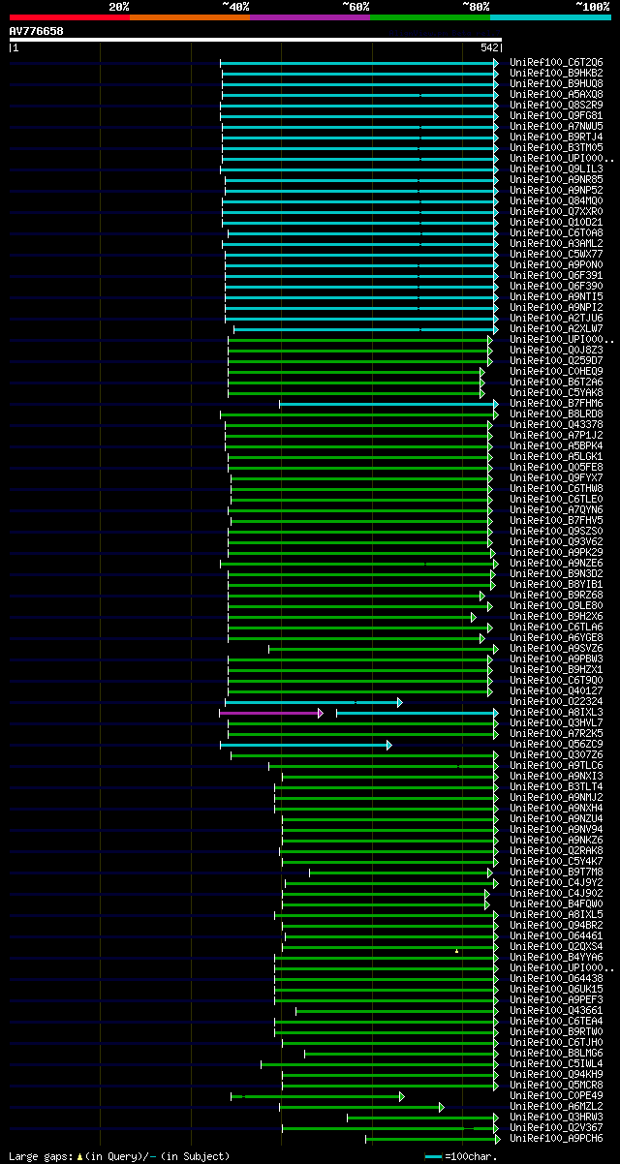Screen dimensions: 620x1164
Task: Open hit UniRef100_O64438
Action: [557, 979]
